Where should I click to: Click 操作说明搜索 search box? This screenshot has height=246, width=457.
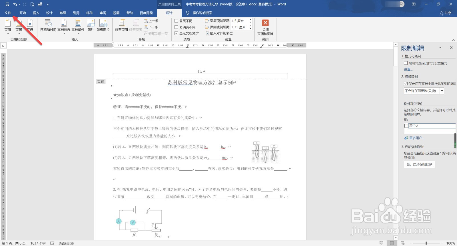(x=202, y=13)
